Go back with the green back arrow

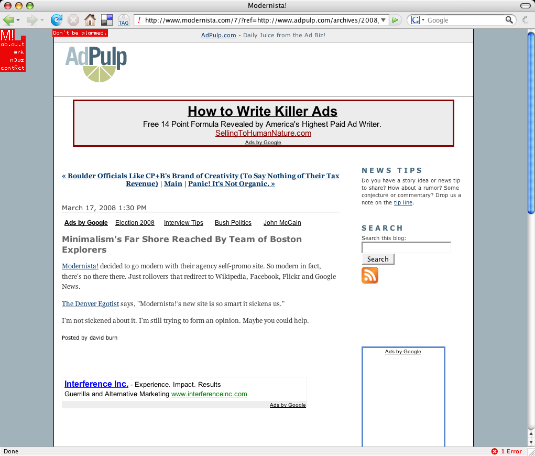(8, 20)
